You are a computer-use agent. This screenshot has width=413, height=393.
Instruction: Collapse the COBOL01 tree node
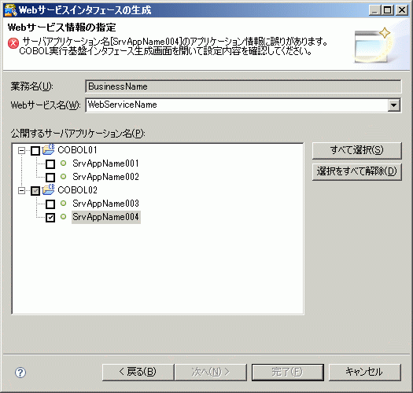pyautogui.click(x=21, y=151)
